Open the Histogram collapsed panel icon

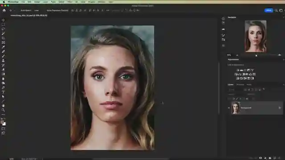[x=224, y=29]
